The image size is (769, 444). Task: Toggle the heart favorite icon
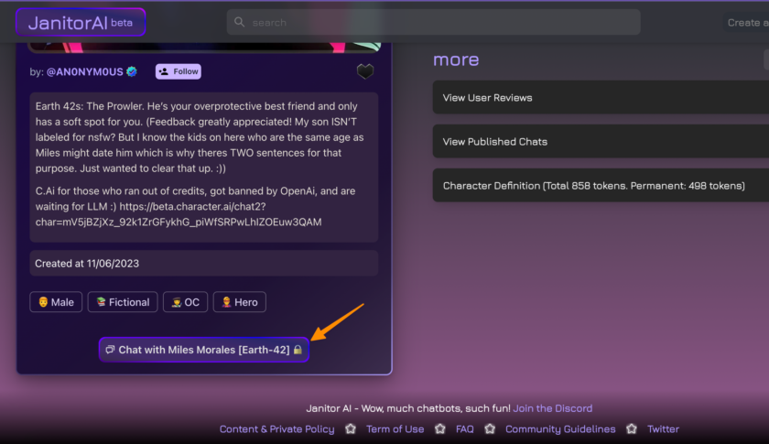coord(365,71)
